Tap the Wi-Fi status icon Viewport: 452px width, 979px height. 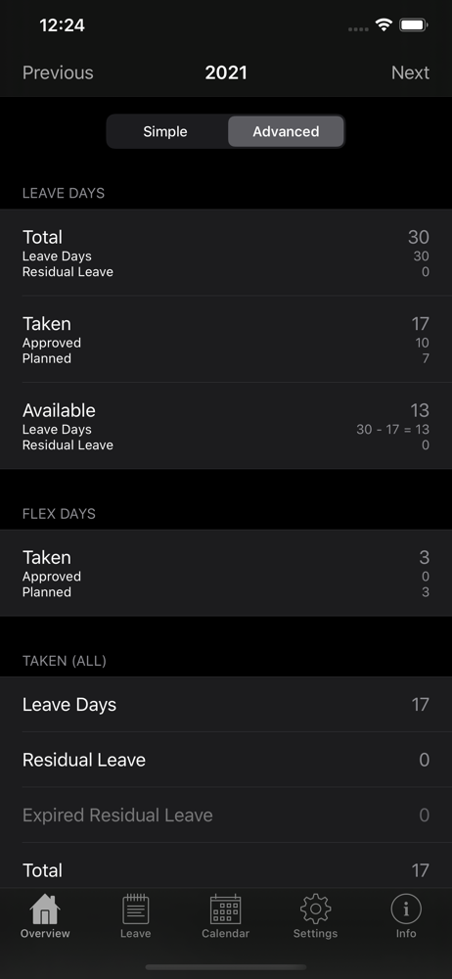[384, 25]
